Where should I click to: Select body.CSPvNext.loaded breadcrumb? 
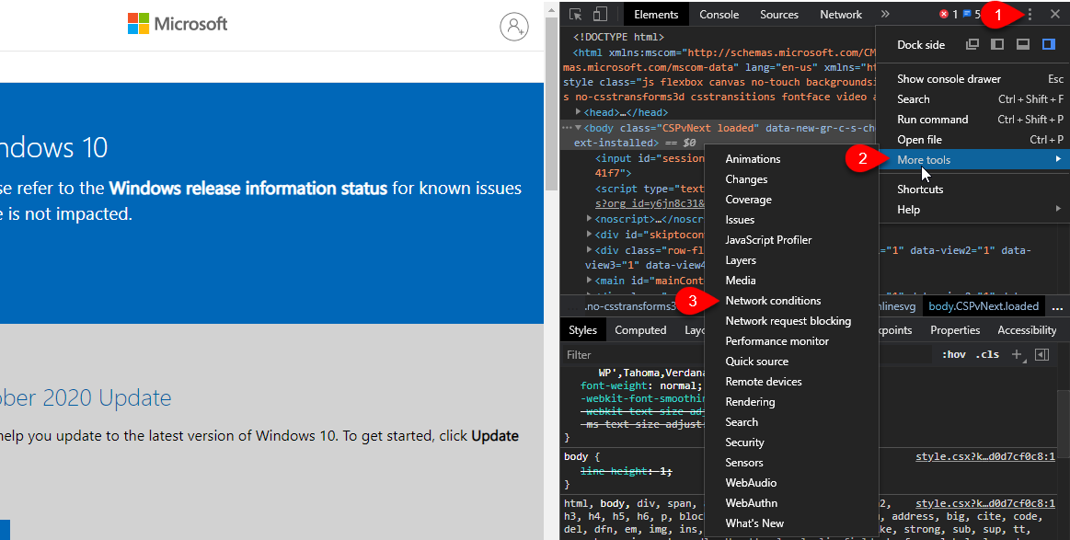coord(984,306)
